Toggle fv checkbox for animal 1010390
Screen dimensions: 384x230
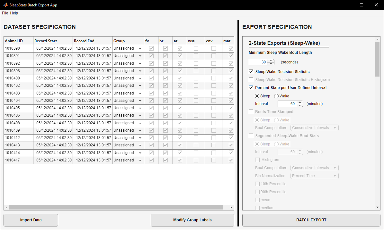[x=151, y=48]
